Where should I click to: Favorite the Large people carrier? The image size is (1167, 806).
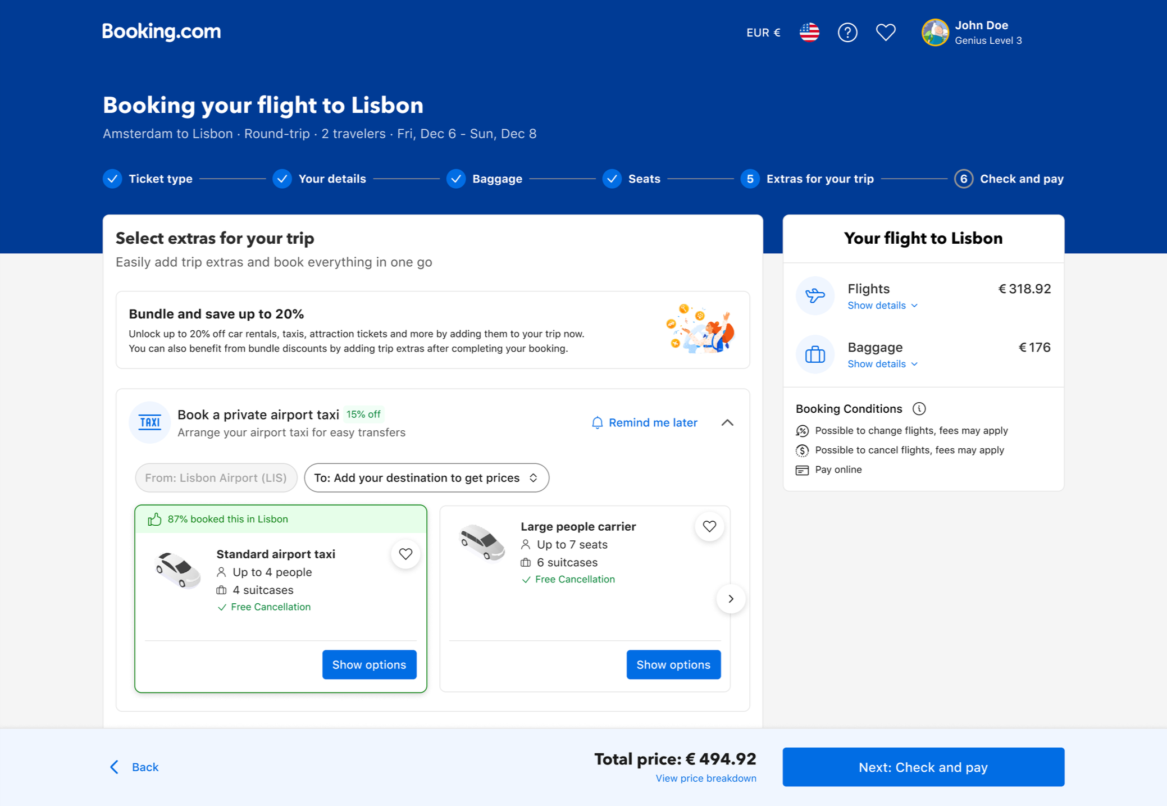[709, 526]
